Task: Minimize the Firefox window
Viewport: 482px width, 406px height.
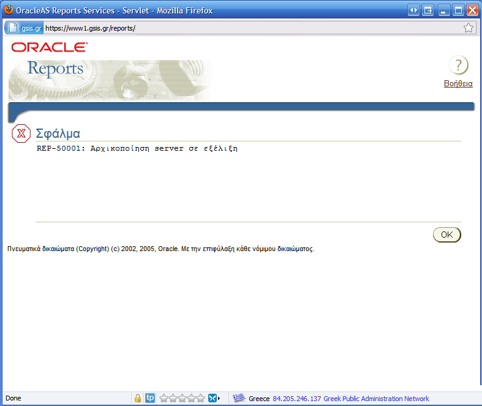Action: click(x=443, y=10)
